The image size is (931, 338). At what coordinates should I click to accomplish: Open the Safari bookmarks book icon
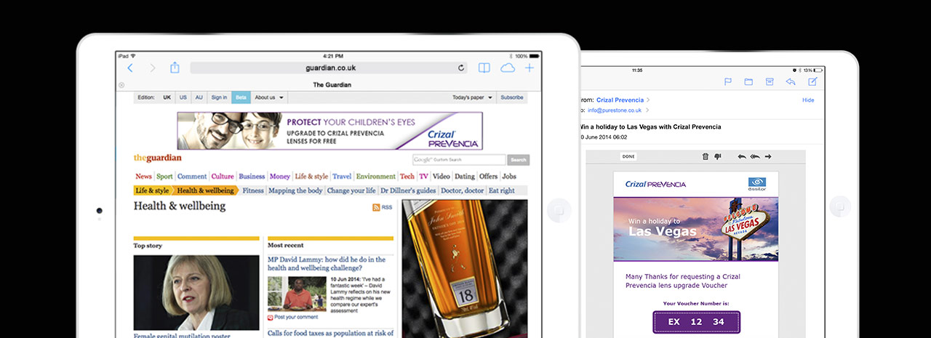click(x=484, y=68)
